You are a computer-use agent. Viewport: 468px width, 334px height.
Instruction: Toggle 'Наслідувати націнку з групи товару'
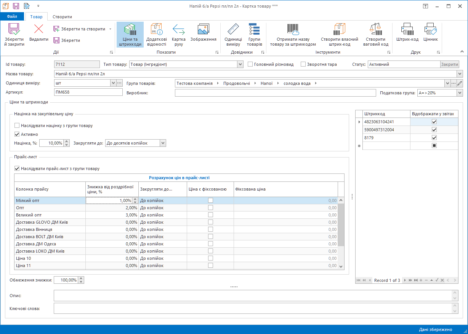click(x=17, y=126)
